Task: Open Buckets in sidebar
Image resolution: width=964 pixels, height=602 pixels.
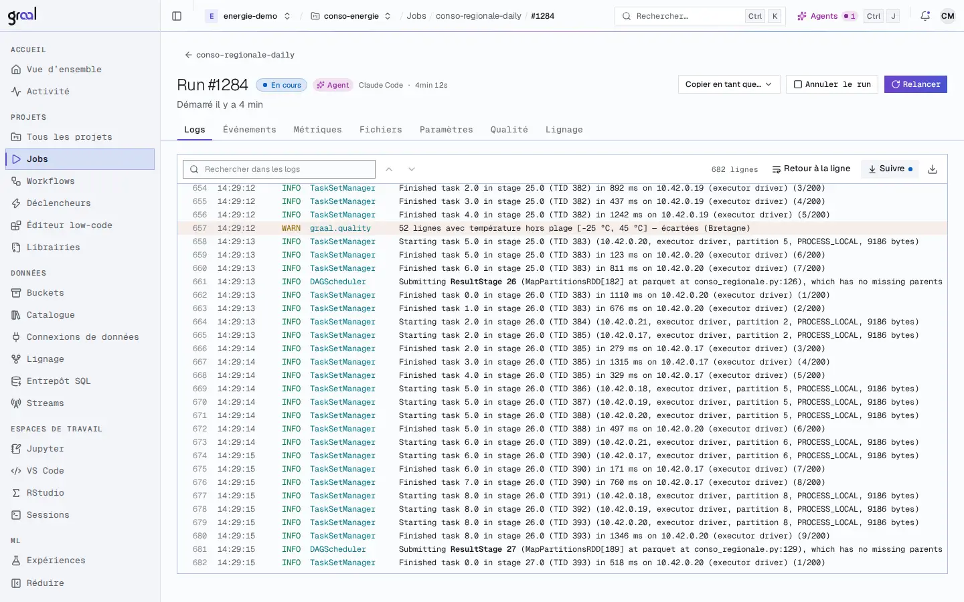Action: coord(80,293)
